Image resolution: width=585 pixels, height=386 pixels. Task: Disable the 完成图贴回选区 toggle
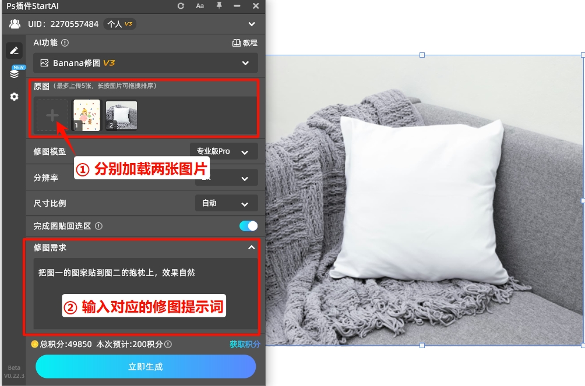pyautogui.click(x=247, y=226)
